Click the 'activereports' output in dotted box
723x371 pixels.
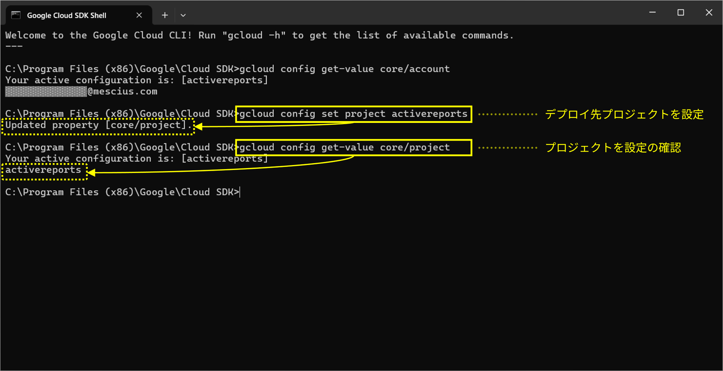[43, 170]
